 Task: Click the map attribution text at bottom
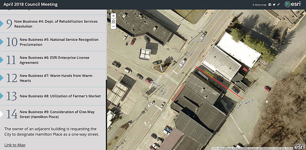(x=252, y=148)
